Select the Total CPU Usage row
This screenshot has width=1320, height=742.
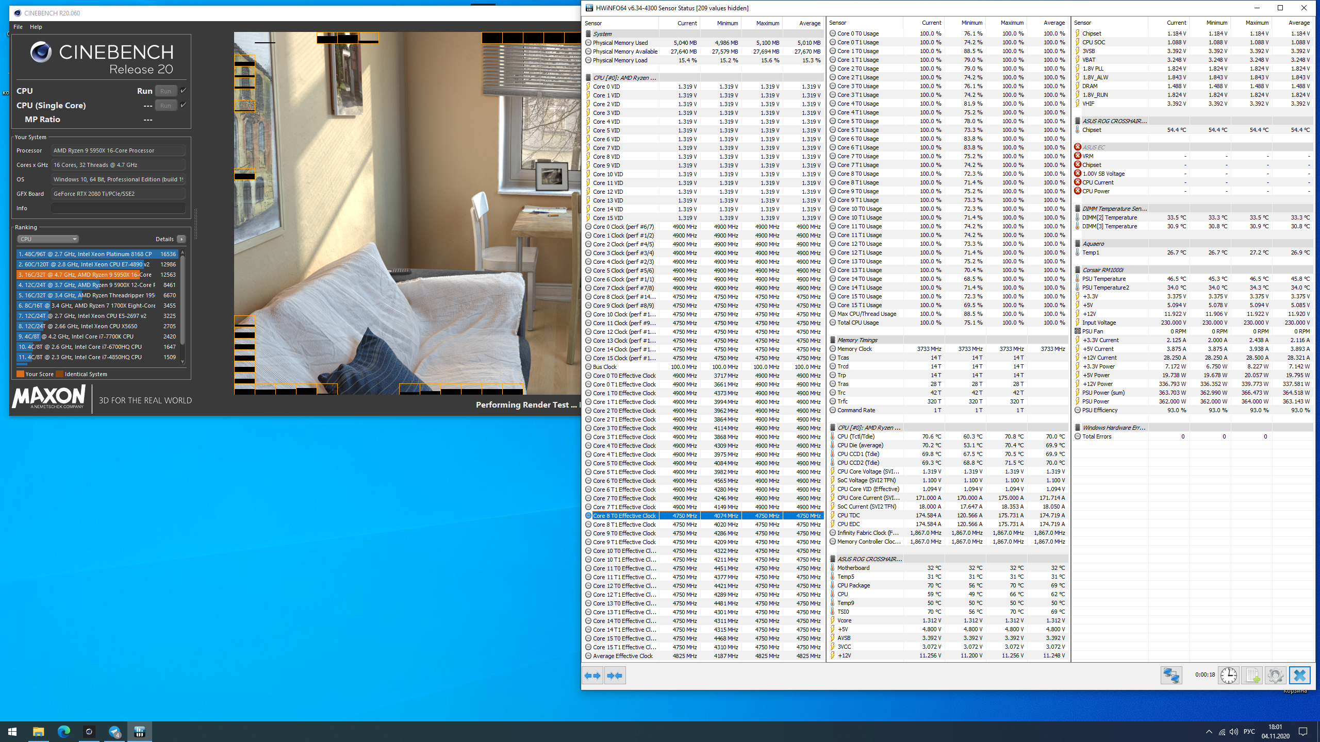coord(948,323)
